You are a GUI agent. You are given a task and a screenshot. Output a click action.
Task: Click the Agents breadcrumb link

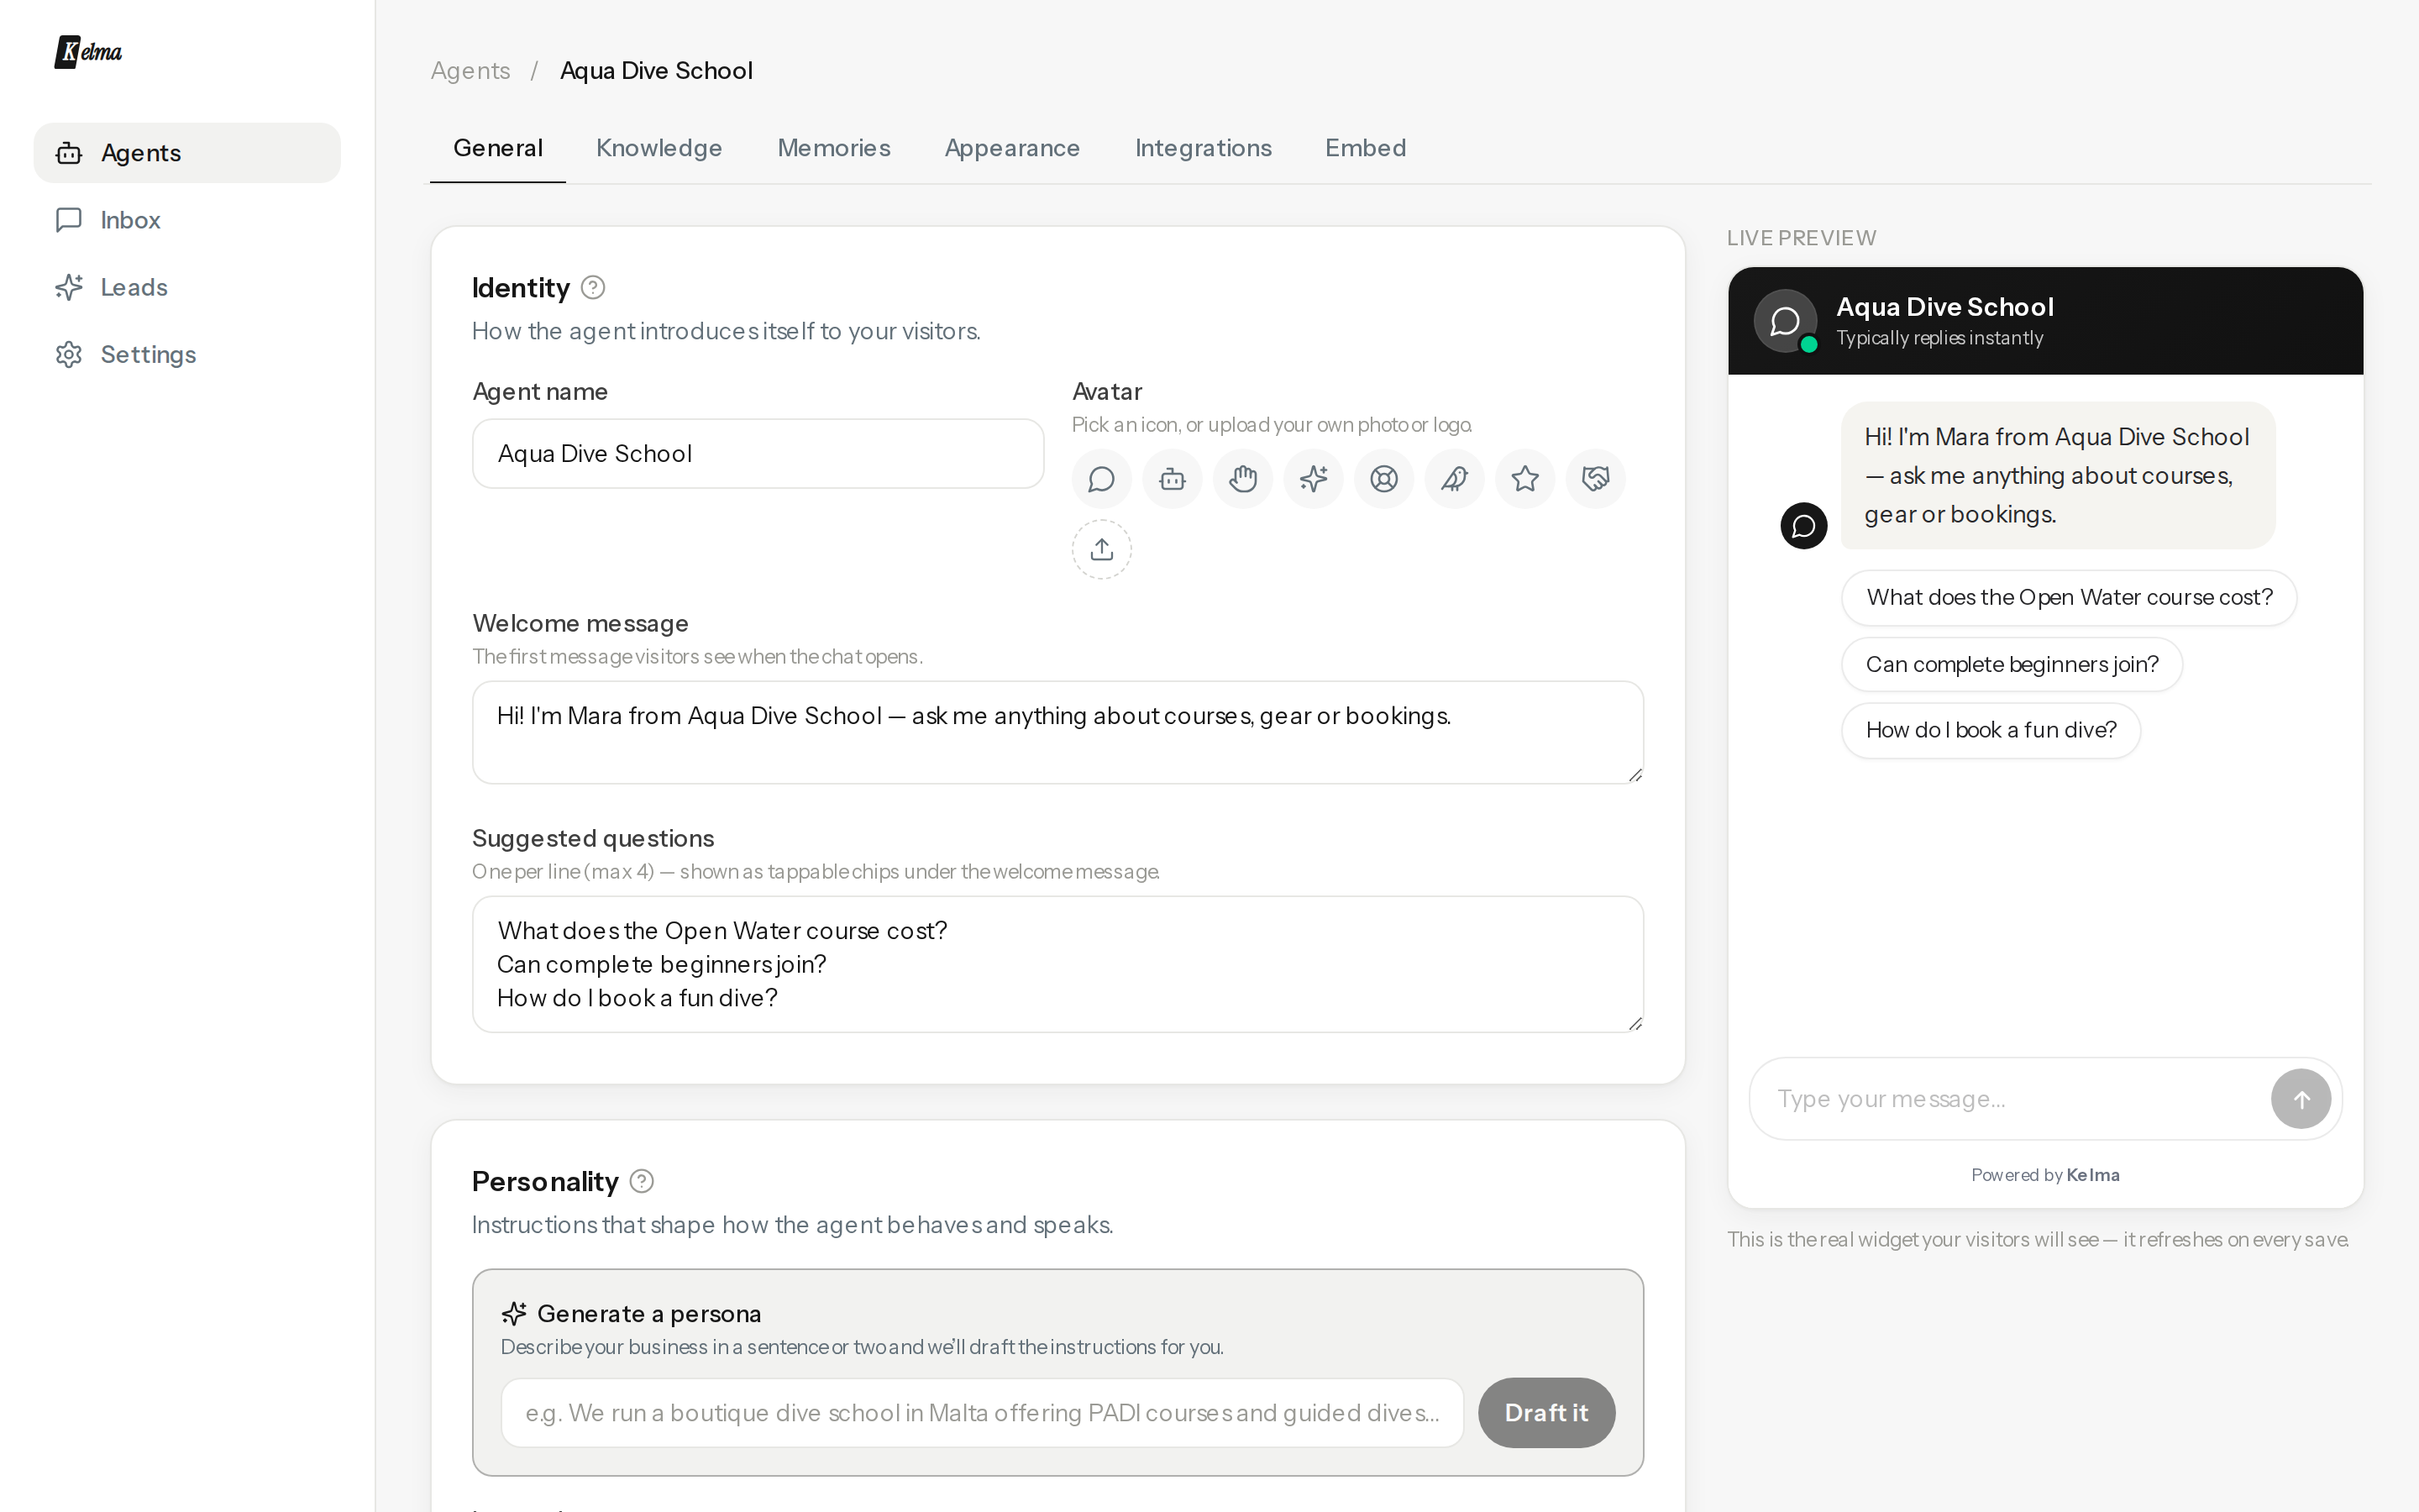coord(470,71)
